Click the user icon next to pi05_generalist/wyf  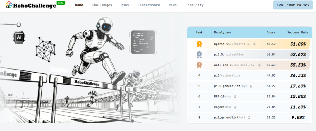(x=251, y=86)
